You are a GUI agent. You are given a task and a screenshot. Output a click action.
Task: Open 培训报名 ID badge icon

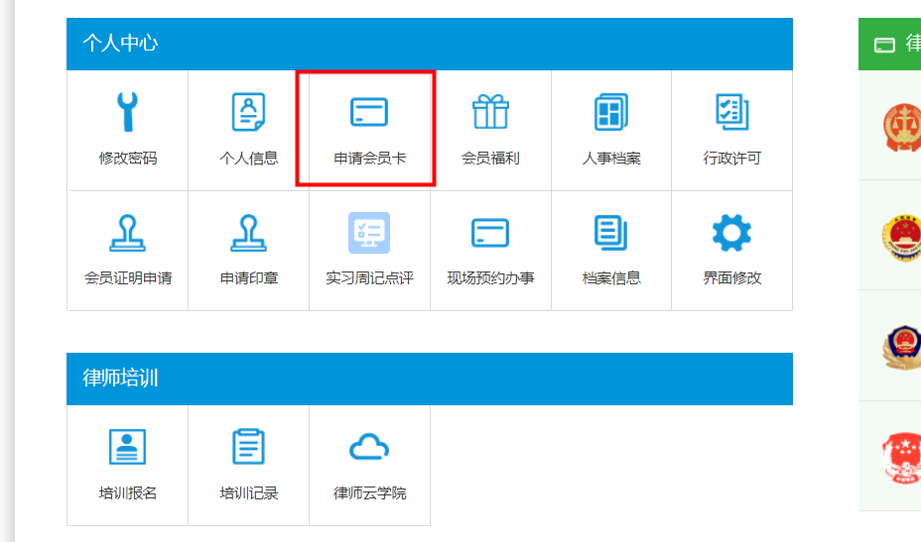(x=127, y=447)
